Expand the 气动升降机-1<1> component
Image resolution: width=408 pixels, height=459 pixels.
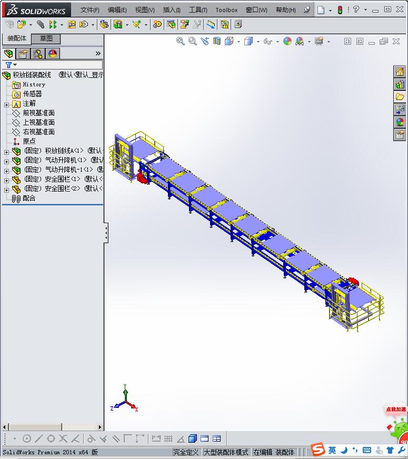click(x=6, y=171)
